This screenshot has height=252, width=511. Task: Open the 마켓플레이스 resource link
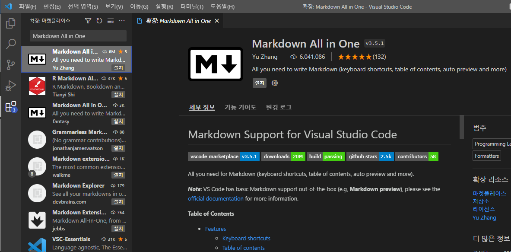[489, 193]
